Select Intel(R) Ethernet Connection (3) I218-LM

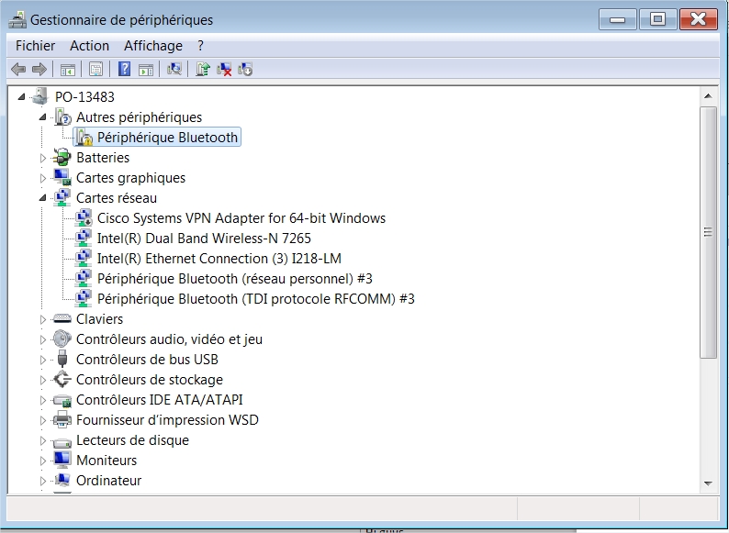click(x=219, y=259)
